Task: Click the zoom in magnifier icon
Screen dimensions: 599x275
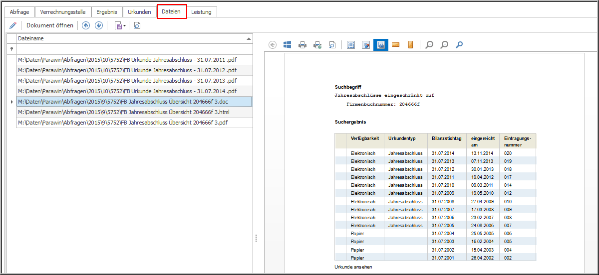Action: 444,45
